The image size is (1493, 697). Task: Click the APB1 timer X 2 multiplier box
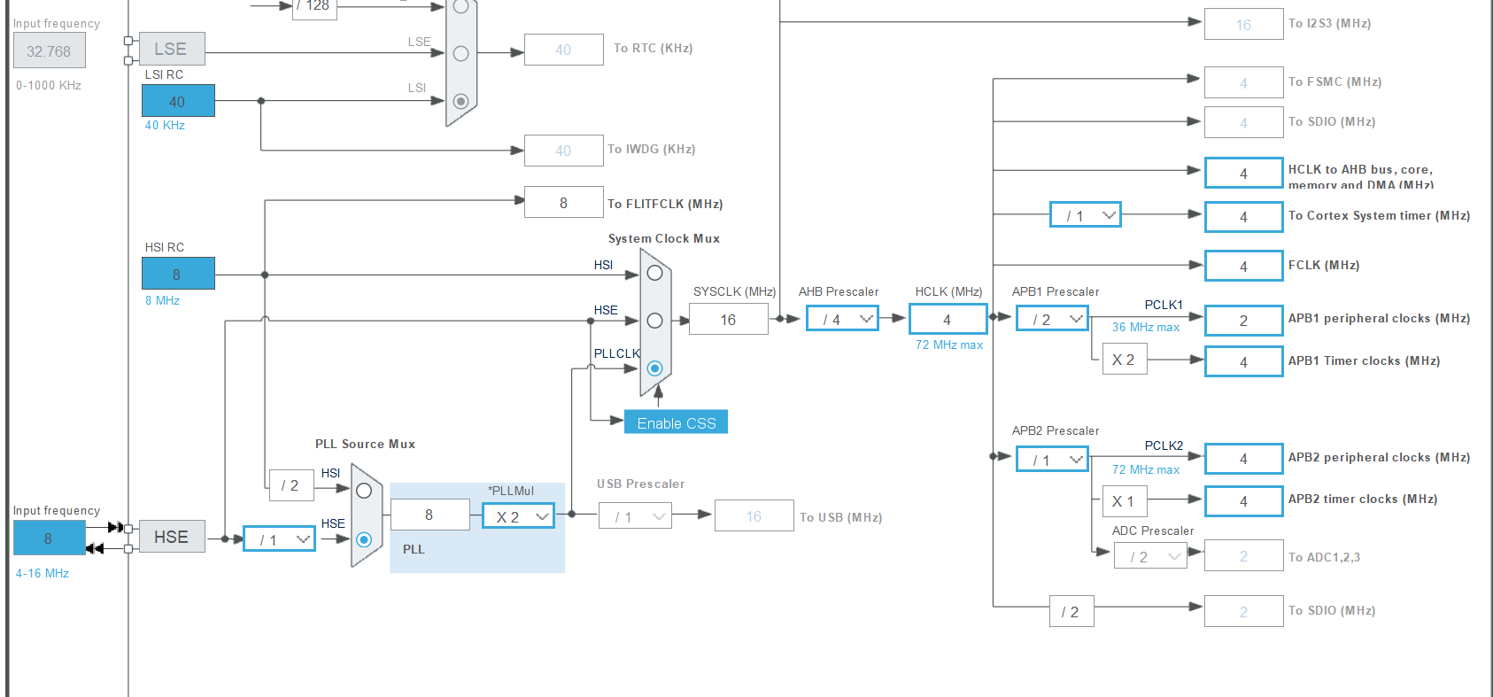coord(1124,359)
